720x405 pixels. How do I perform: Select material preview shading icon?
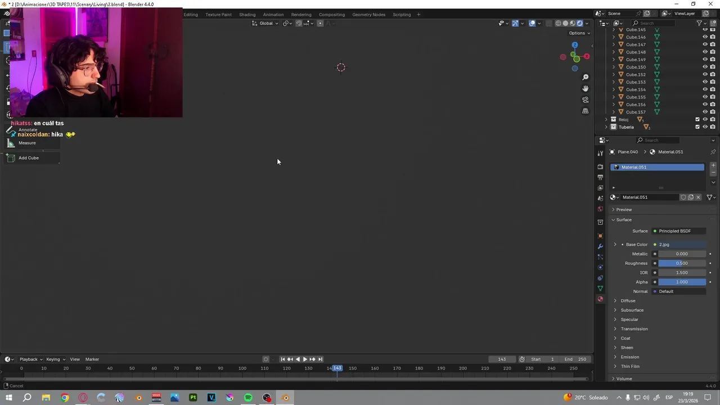tap(573, 23)
